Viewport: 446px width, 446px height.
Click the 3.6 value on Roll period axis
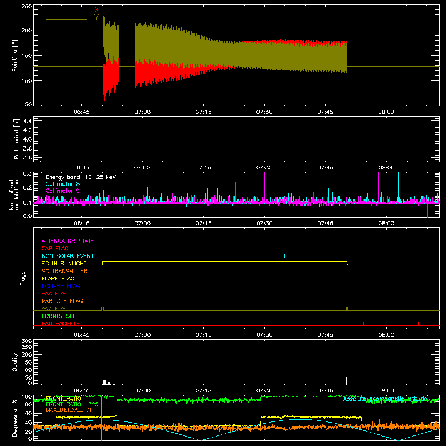point(27,157)
